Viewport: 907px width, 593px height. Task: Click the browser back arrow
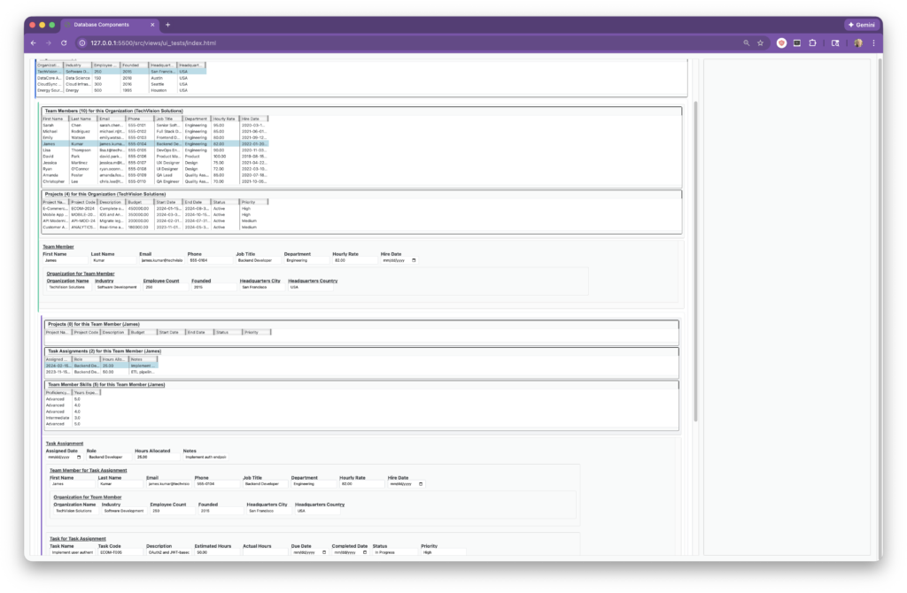tap(34, 42)
